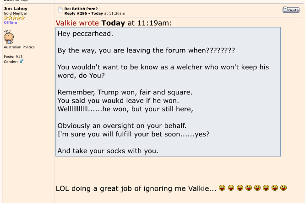Click the "Hey peccarhead." line in the quote
The width and height of the screenshot is (305, 203).
pyautogui.click(x=85, y=34)
